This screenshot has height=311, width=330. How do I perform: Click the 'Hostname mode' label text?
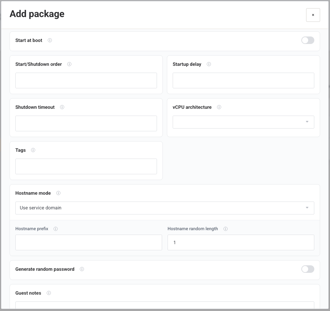[x=33, y=193]
